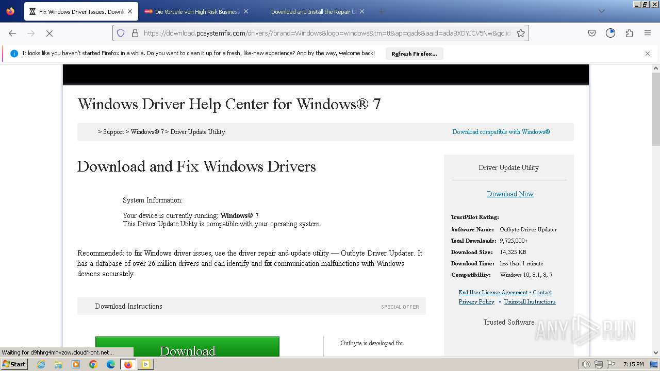
Task: Open the Firefox application menu
Action: 648,33
